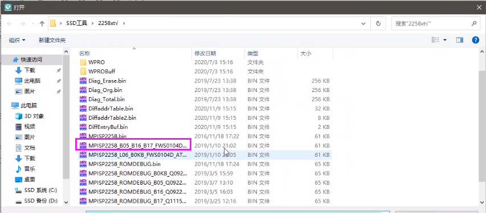Select MPISP2258_B05_B16_B17_FWS0104D file icon

coord(83,145)
